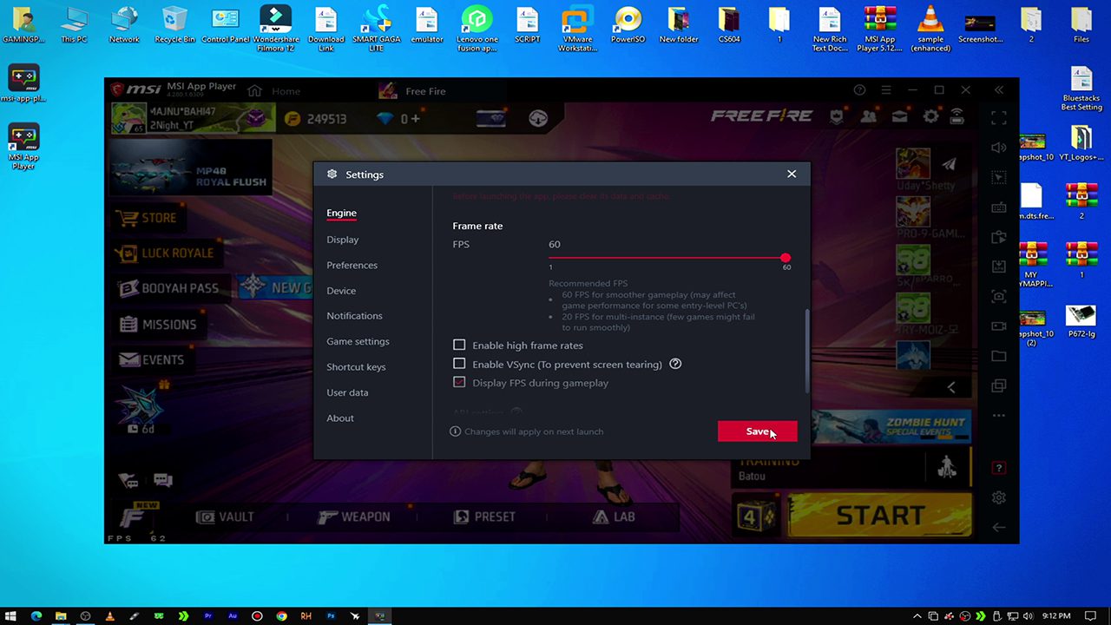
Task: Open the Game settings section
Action: click(358, 341)
